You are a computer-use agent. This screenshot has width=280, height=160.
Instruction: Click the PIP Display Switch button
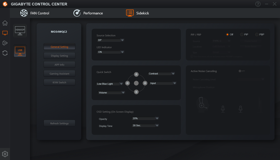(251, 41)
